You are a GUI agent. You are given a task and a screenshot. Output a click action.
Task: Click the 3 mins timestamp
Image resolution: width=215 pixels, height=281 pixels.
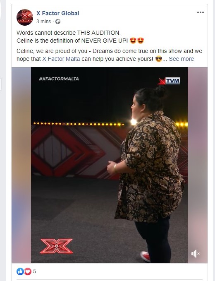click(x=44, y=22)
